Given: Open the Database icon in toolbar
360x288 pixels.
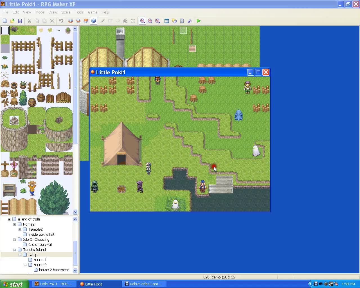Looking at the screenshot, I should (166, 21).
